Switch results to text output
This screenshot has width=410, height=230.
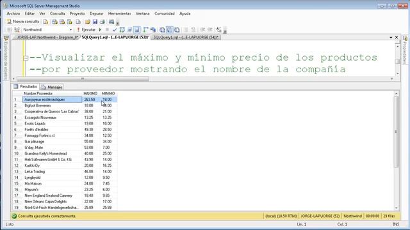[162, 30]
